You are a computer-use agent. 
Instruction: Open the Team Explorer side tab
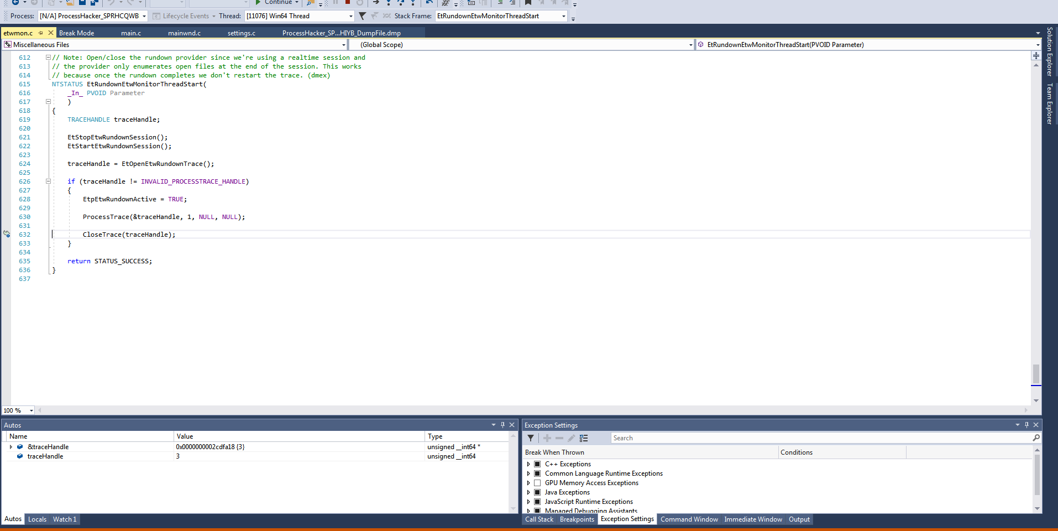pyautogui.click(x=1050, y=104)
